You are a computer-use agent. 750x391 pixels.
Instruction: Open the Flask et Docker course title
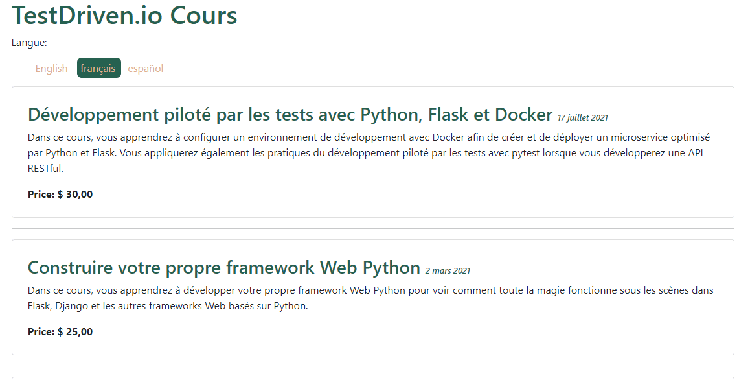coord(290,115)
